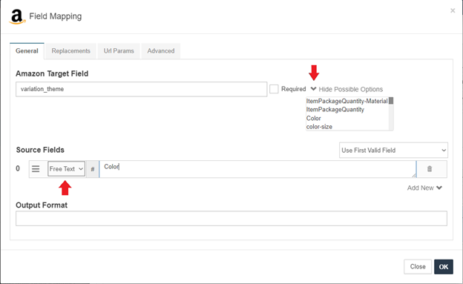
Task: Click the Color source text field
Action: (x=257, y=169)
